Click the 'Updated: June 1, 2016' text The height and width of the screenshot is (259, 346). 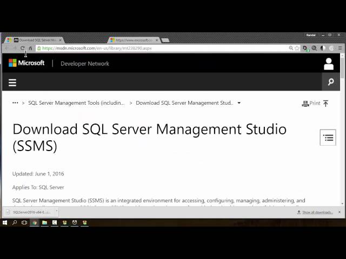(38, 174)
